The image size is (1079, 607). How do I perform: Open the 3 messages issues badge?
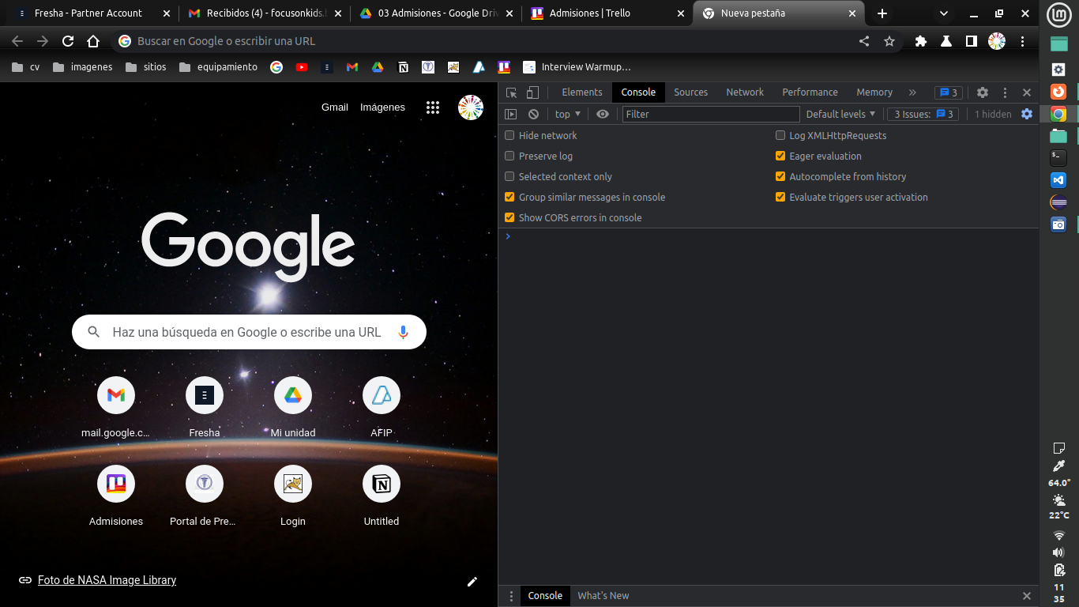pos(949,92)
